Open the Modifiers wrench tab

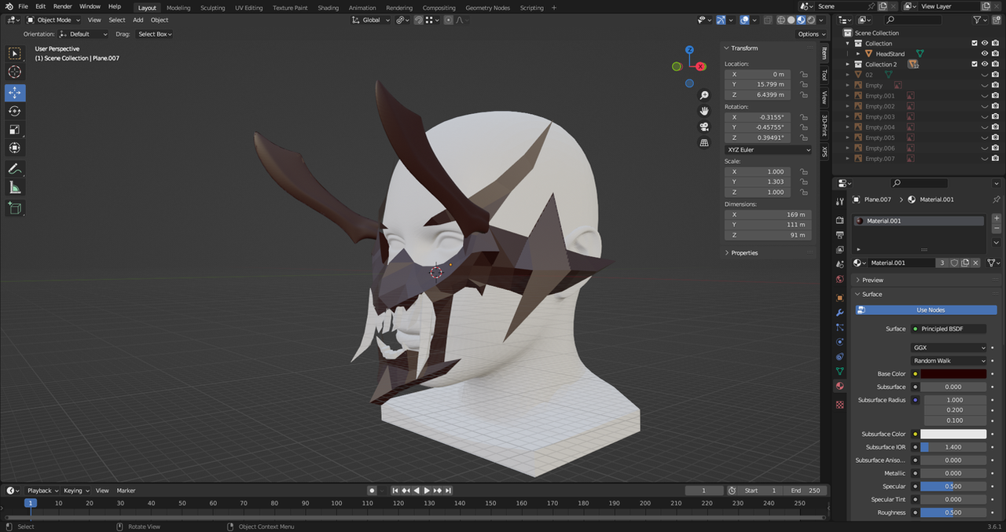tap(839, 313)
